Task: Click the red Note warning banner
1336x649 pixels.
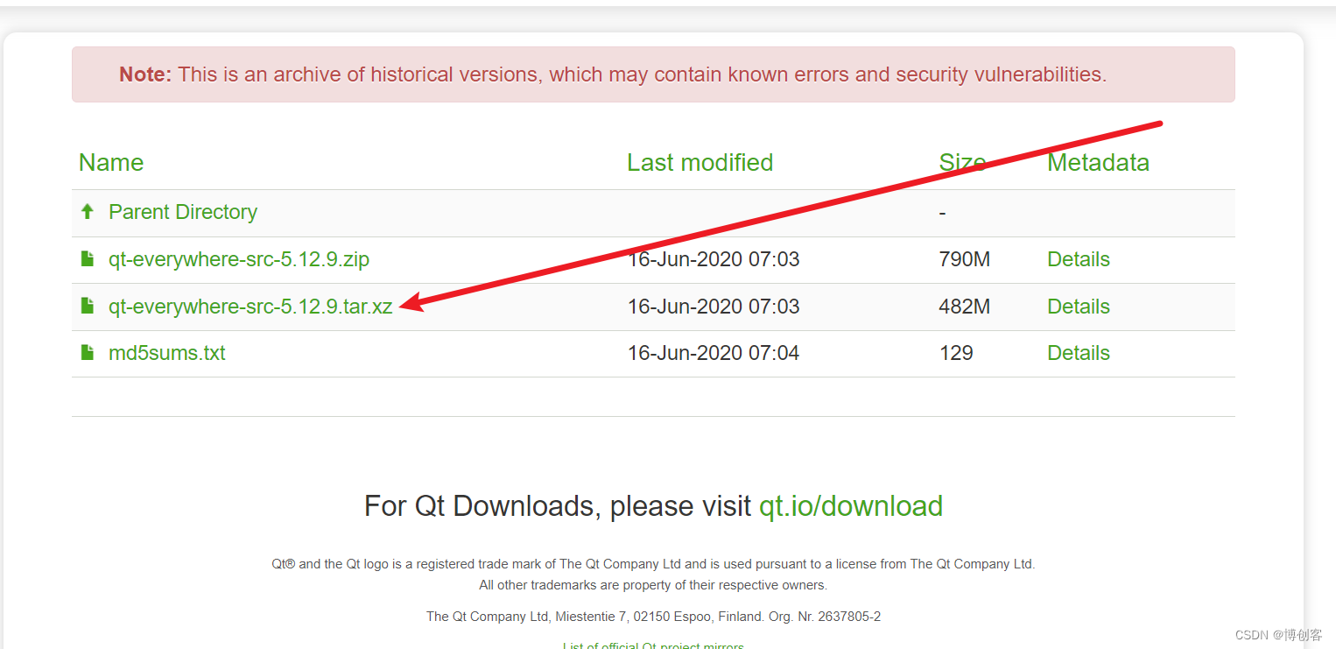Action: pos(653,74)
